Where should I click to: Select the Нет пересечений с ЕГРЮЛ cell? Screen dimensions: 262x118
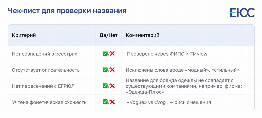click(x=43, y=86)
